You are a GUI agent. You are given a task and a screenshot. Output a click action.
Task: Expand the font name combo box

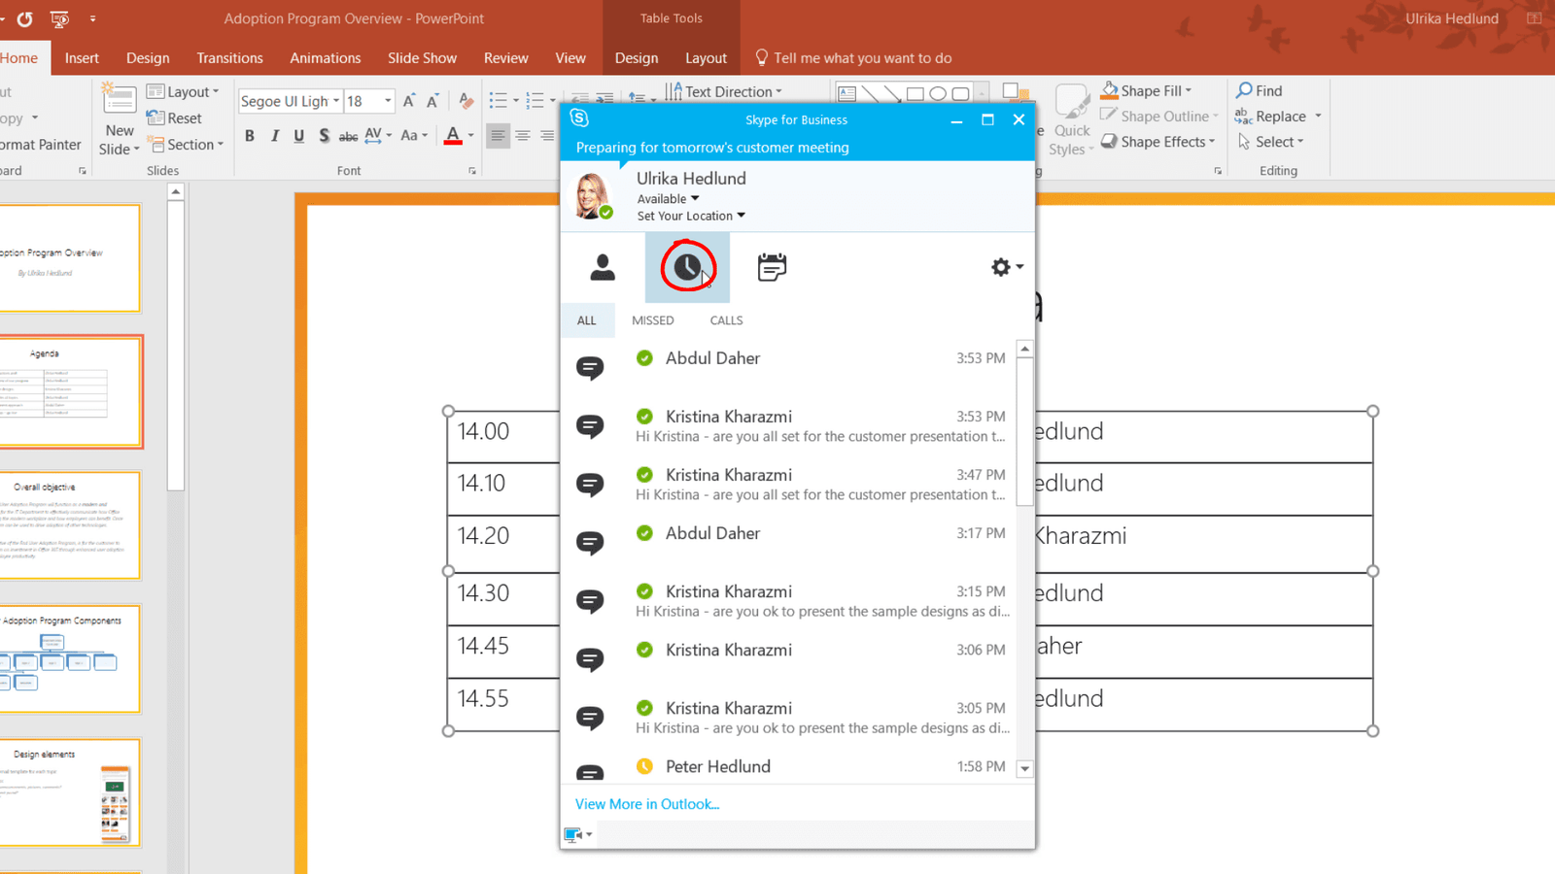336,101
